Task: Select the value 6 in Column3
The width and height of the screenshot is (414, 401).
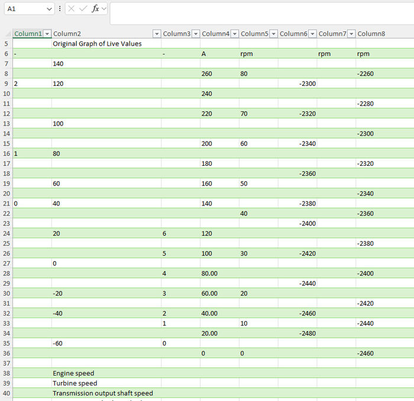Action: [180, 233]
